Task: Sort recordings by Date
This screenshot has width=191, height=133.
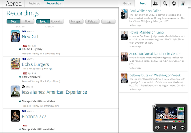Action: (x=13, y=21)
